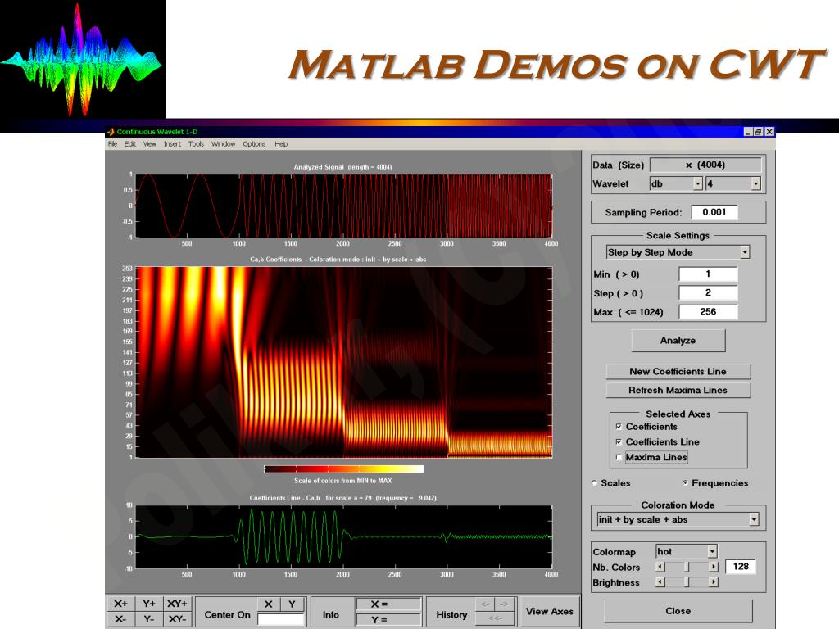This screenshot has height=629, width=839.
Task: Open the File menu
Action: (112, 144)
